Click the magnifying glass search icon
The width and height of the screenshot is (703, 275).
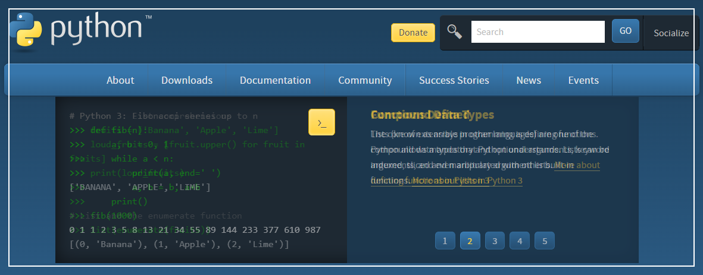click(455, 31)
